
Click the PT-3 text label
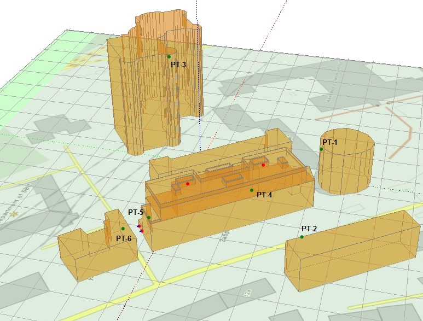point(178,65)
